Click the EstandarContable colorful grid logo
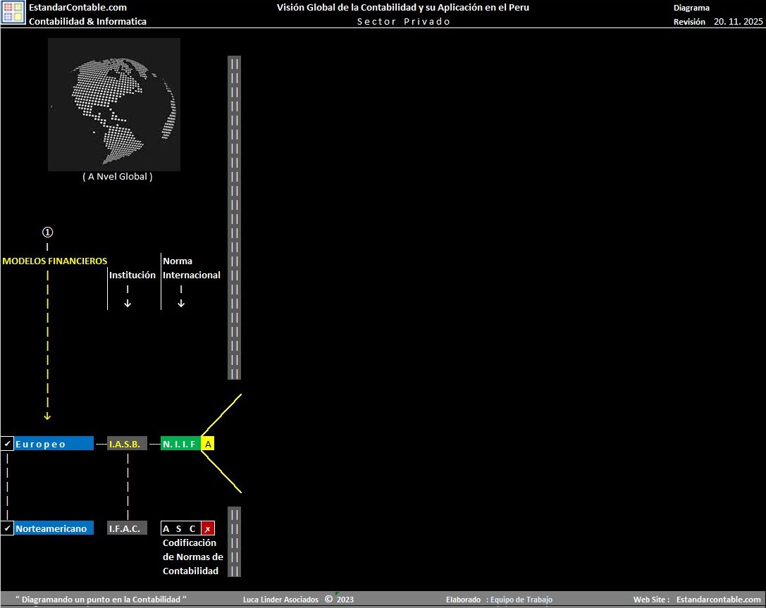 coord(13,14)
